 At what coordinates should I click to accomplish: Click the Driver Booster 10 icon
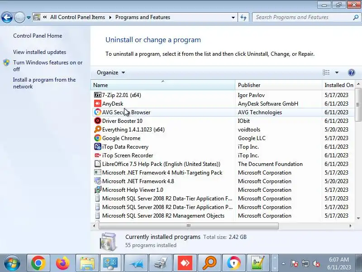[x=98, y=121]
